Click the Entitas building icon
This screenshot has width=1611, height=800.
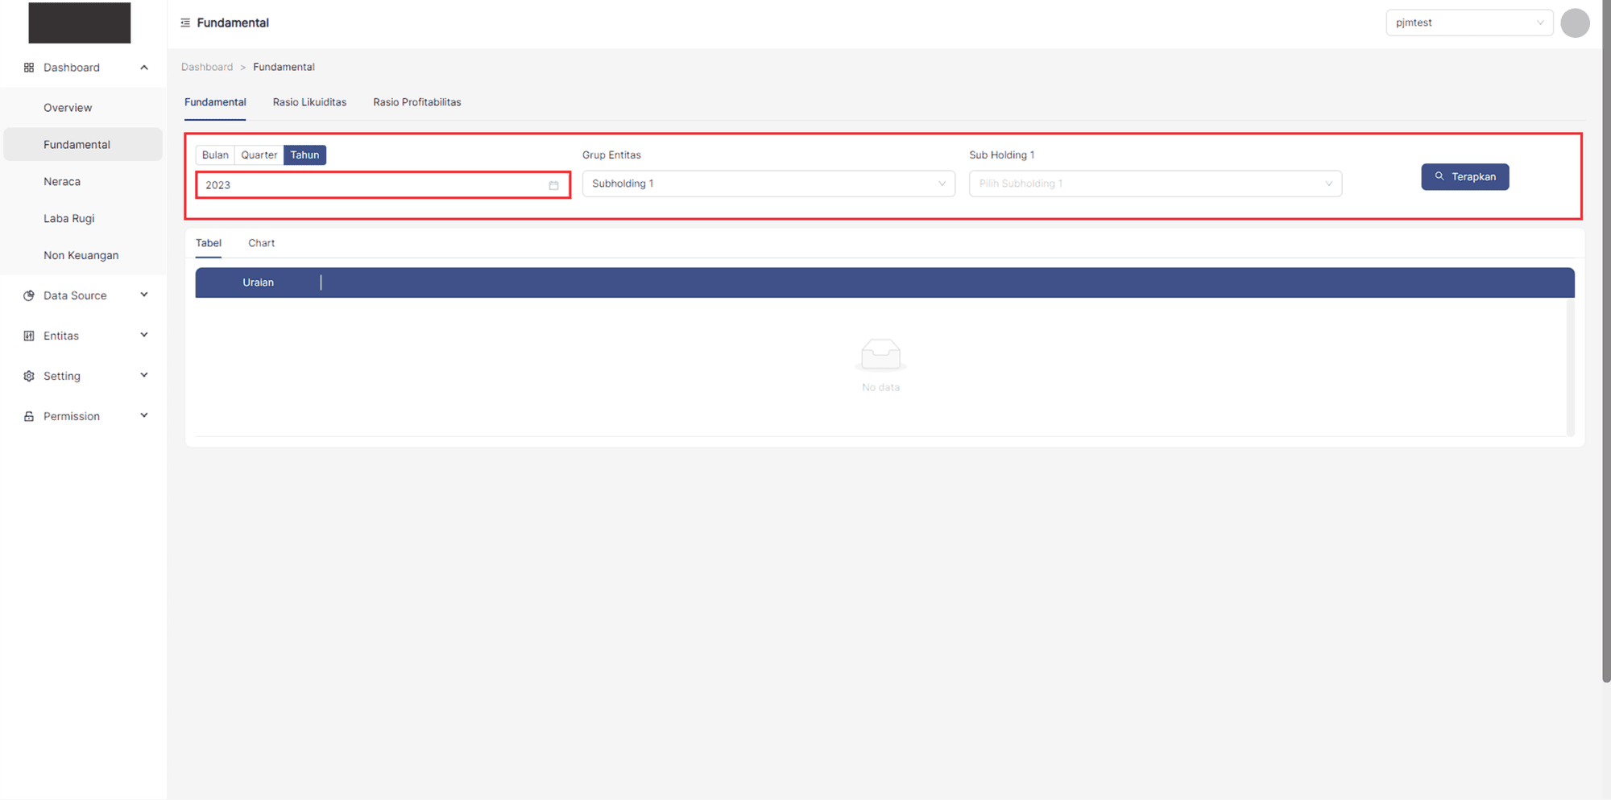pos(29,336)
